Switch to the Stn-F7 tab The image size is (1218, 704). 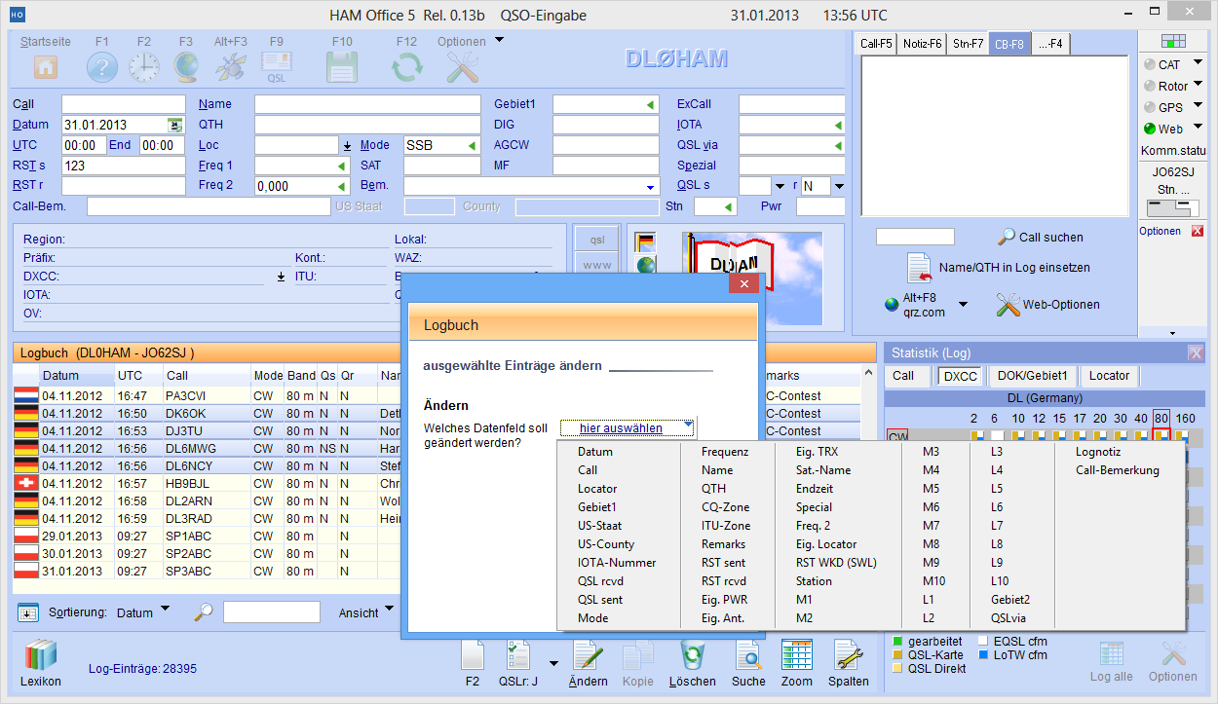pyautogui.click(x=968, y=44)
